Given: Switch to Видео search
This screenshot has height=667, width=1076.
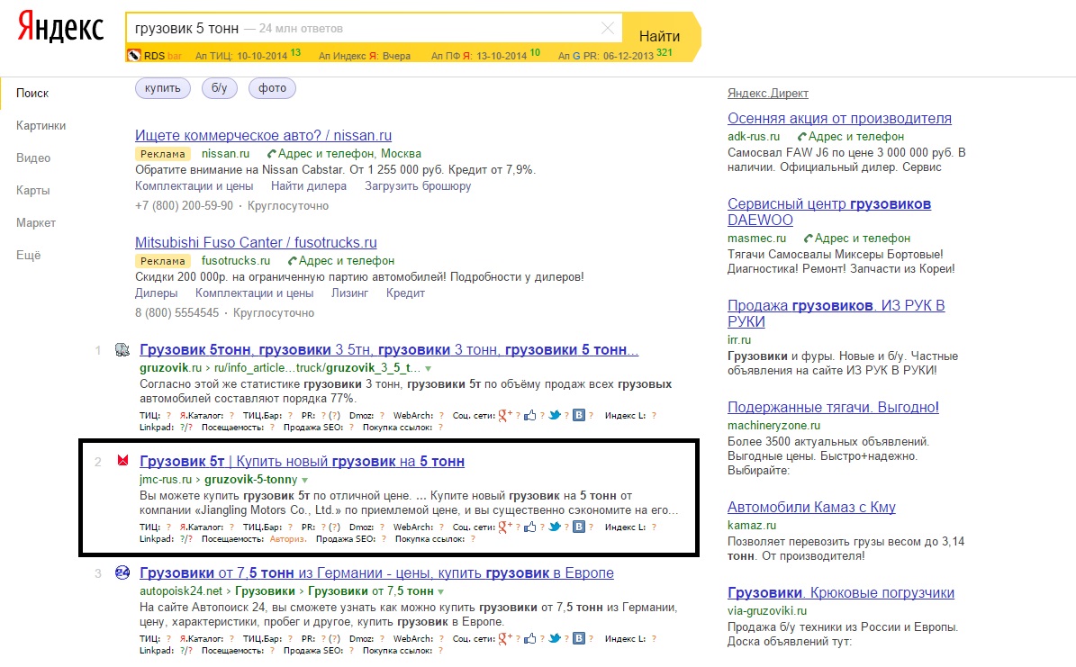Looking at the screenshot, I should pyautogui.click(x=33, y=158).
